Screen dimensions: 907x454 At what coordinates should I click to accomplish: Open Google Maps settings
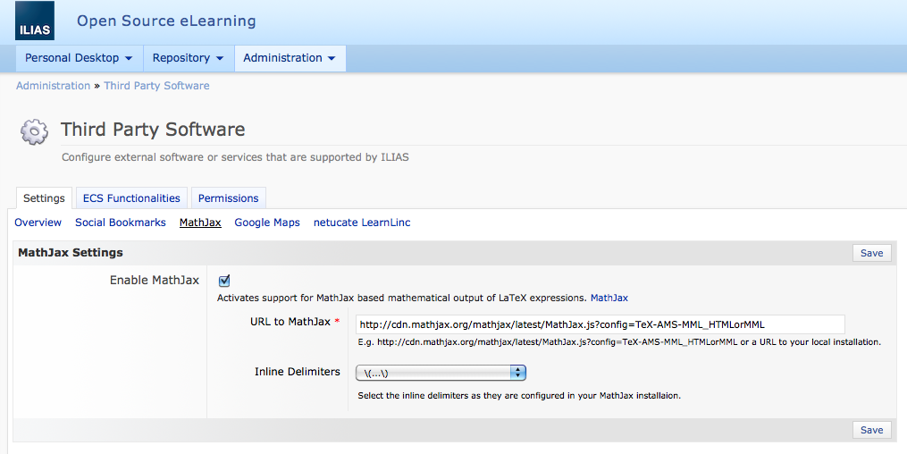click(x=267, y=223)
